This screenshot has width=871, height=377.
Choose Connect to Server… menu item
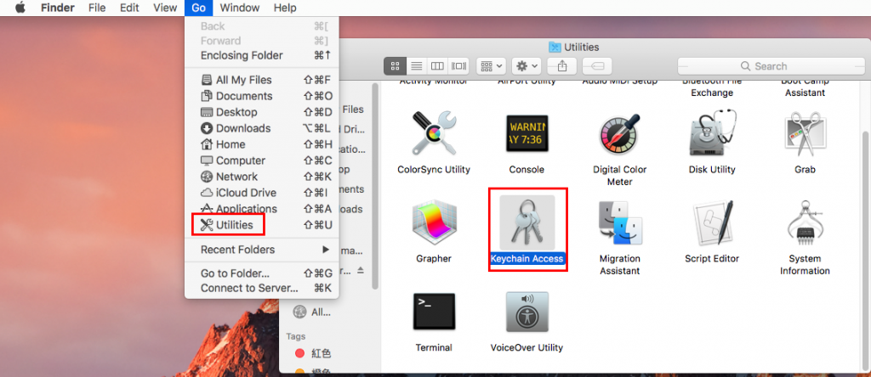[x=262, y=289]
